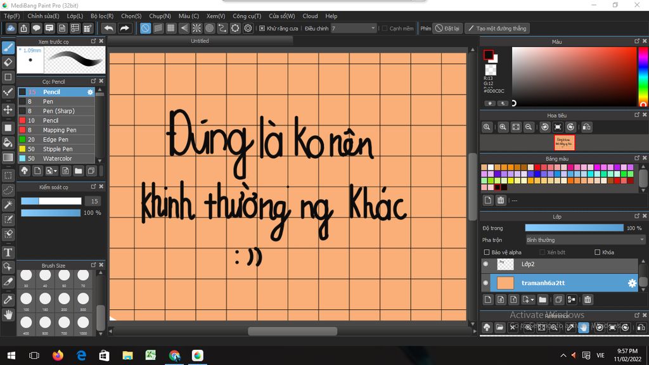The width and height of the screenshot is (649, 365).
Task: Select the Lasso selection tool
Action: (x=8, y=190)
